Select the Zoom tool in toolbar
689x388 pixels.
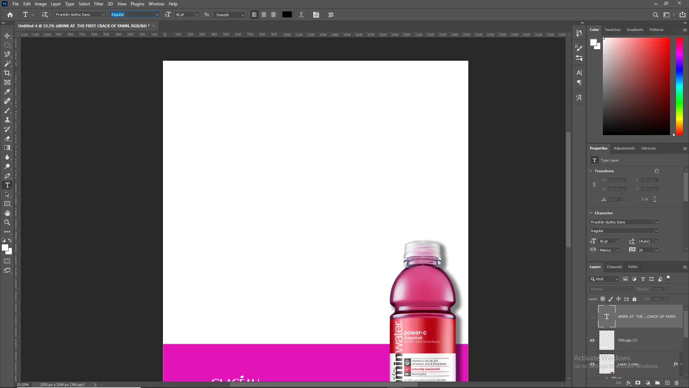[x=7, y=223]
